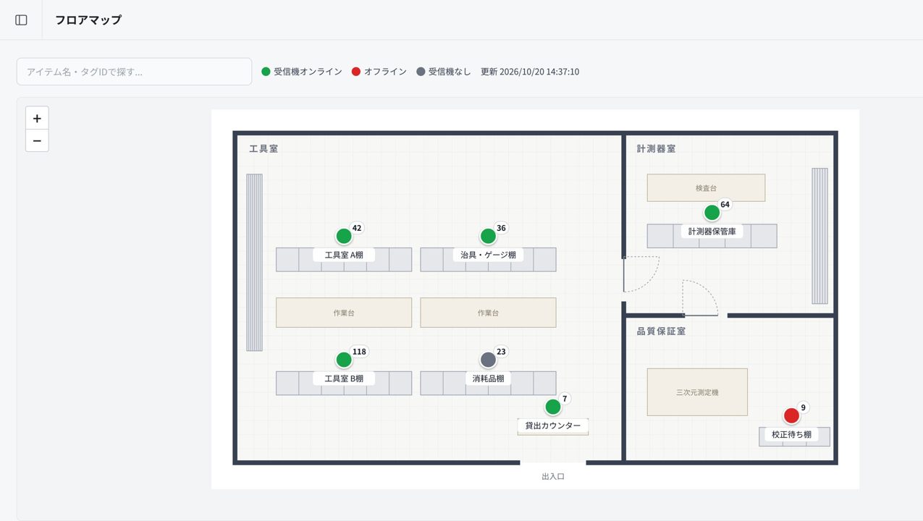Select the green marker for 工具室 A棚
This screenshot has height=521, width=923.
point(344,236)
